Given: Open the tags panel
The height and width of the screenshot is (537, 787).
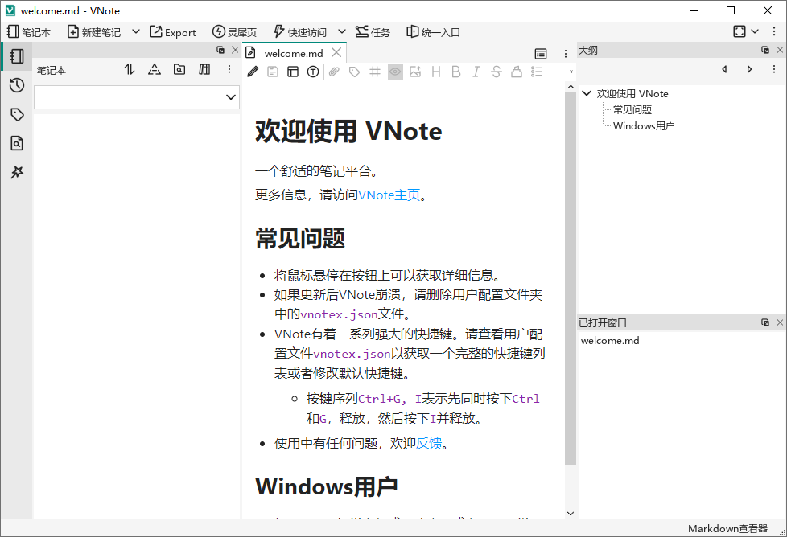Looking at the screenshot, I should pos(17,114).
